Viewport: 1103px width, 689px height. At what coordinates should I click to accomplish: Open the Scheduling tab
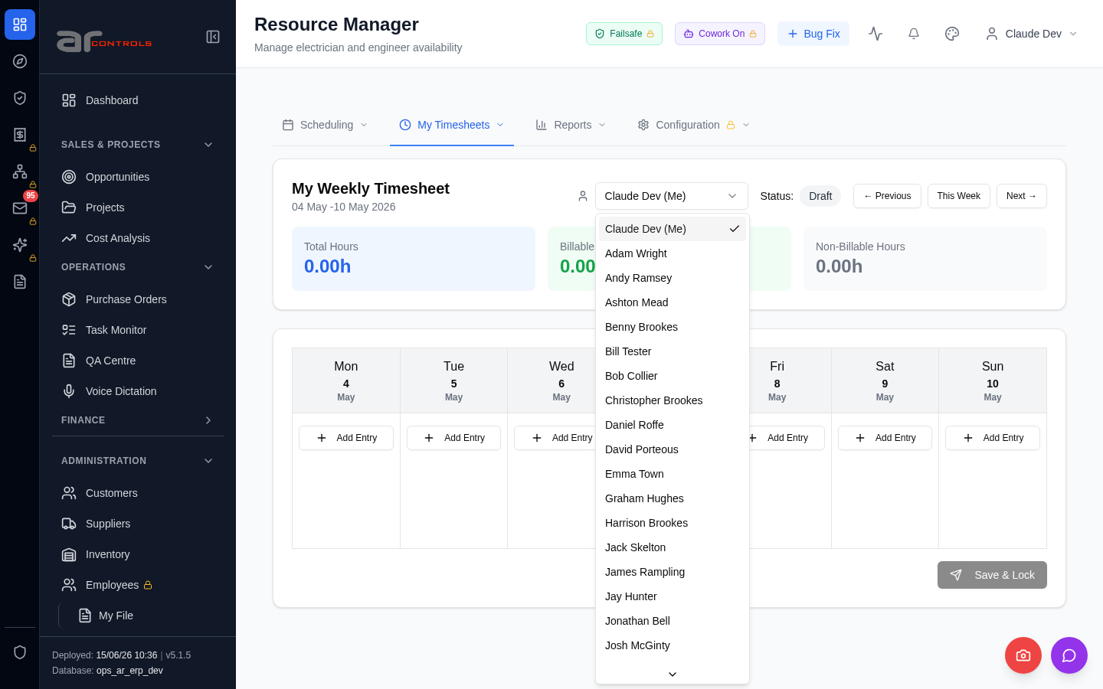click(325, 125)
